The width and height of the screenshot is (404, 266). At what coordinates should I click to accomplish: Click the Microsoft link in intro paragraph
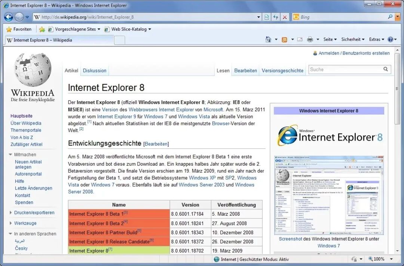pyautogui.click(x=213, y=109)
